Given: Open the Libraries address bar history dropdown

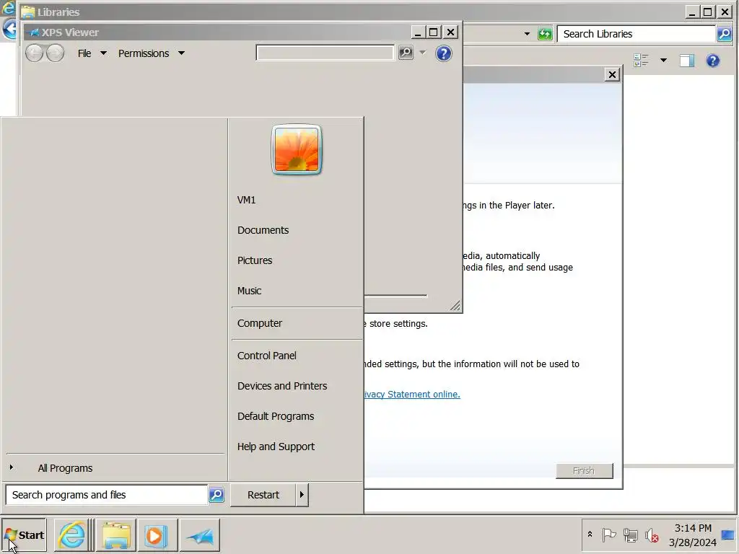Looking at the screenshot, I should (x=527, y=34).
